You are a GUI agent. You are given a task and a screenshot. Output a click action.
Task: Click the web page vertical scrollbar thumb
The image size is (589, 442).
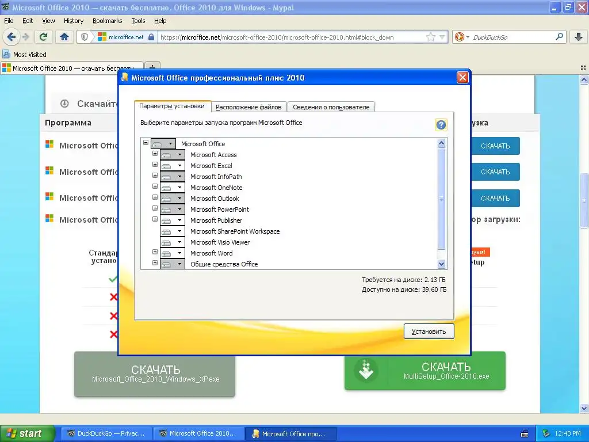tap(584, 200)
